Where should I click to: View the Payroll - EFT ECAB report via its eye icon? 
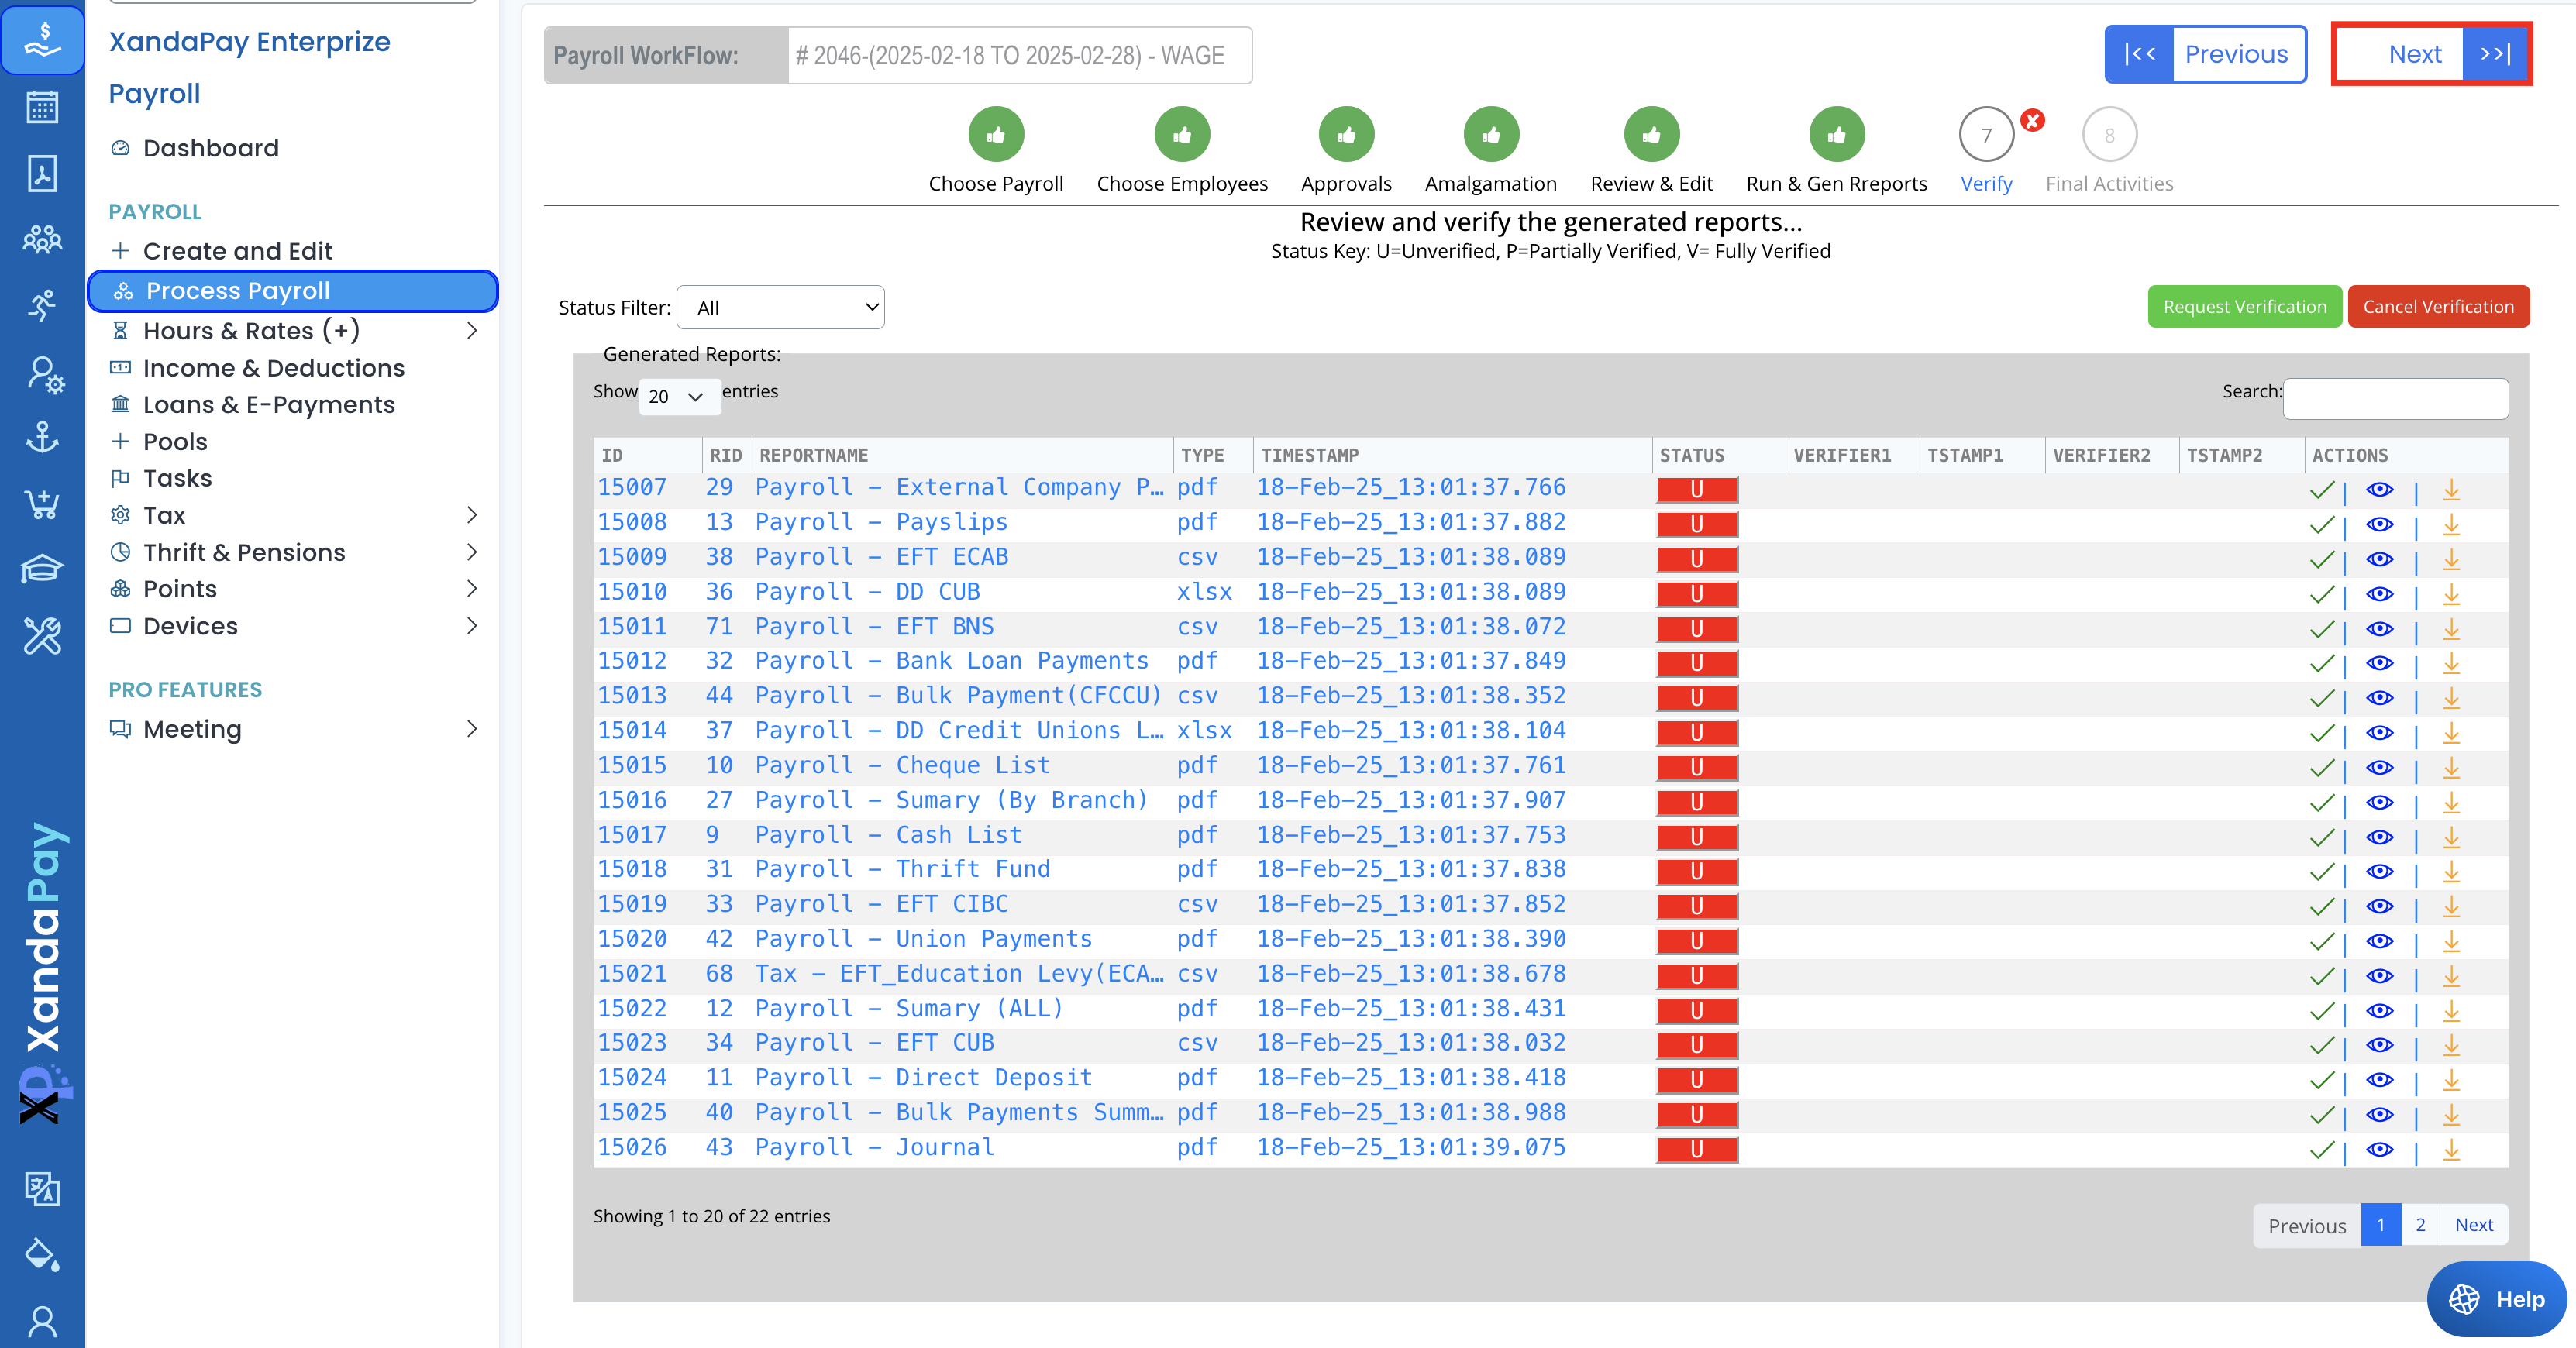click(2379, 559)
